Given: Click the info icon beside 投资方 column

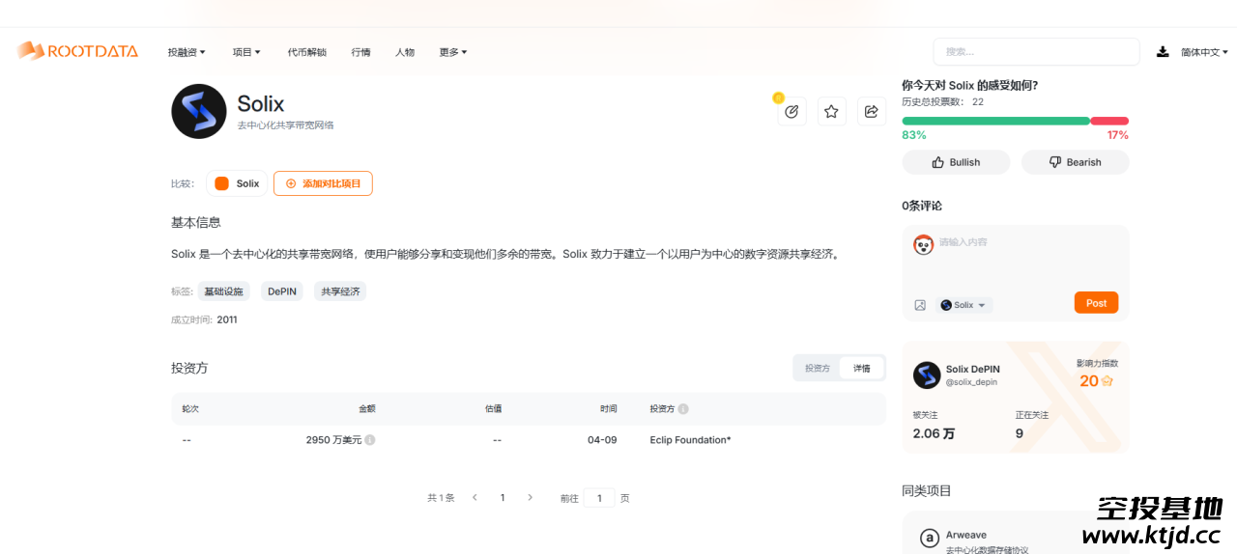Looking at the screenshot, I should [x=683, y=409].
